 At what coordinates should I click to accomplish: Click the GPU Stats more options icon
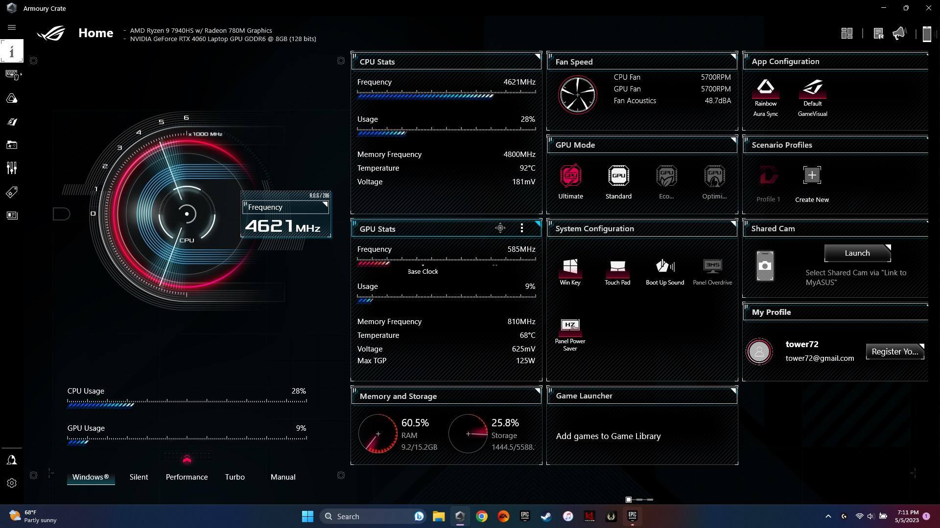click(x=522, y=228)
